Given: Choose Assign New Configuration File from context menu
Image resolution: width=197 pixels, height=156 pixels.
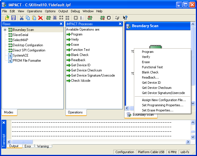Looking at the screenshot, I should tap(164, 100).
